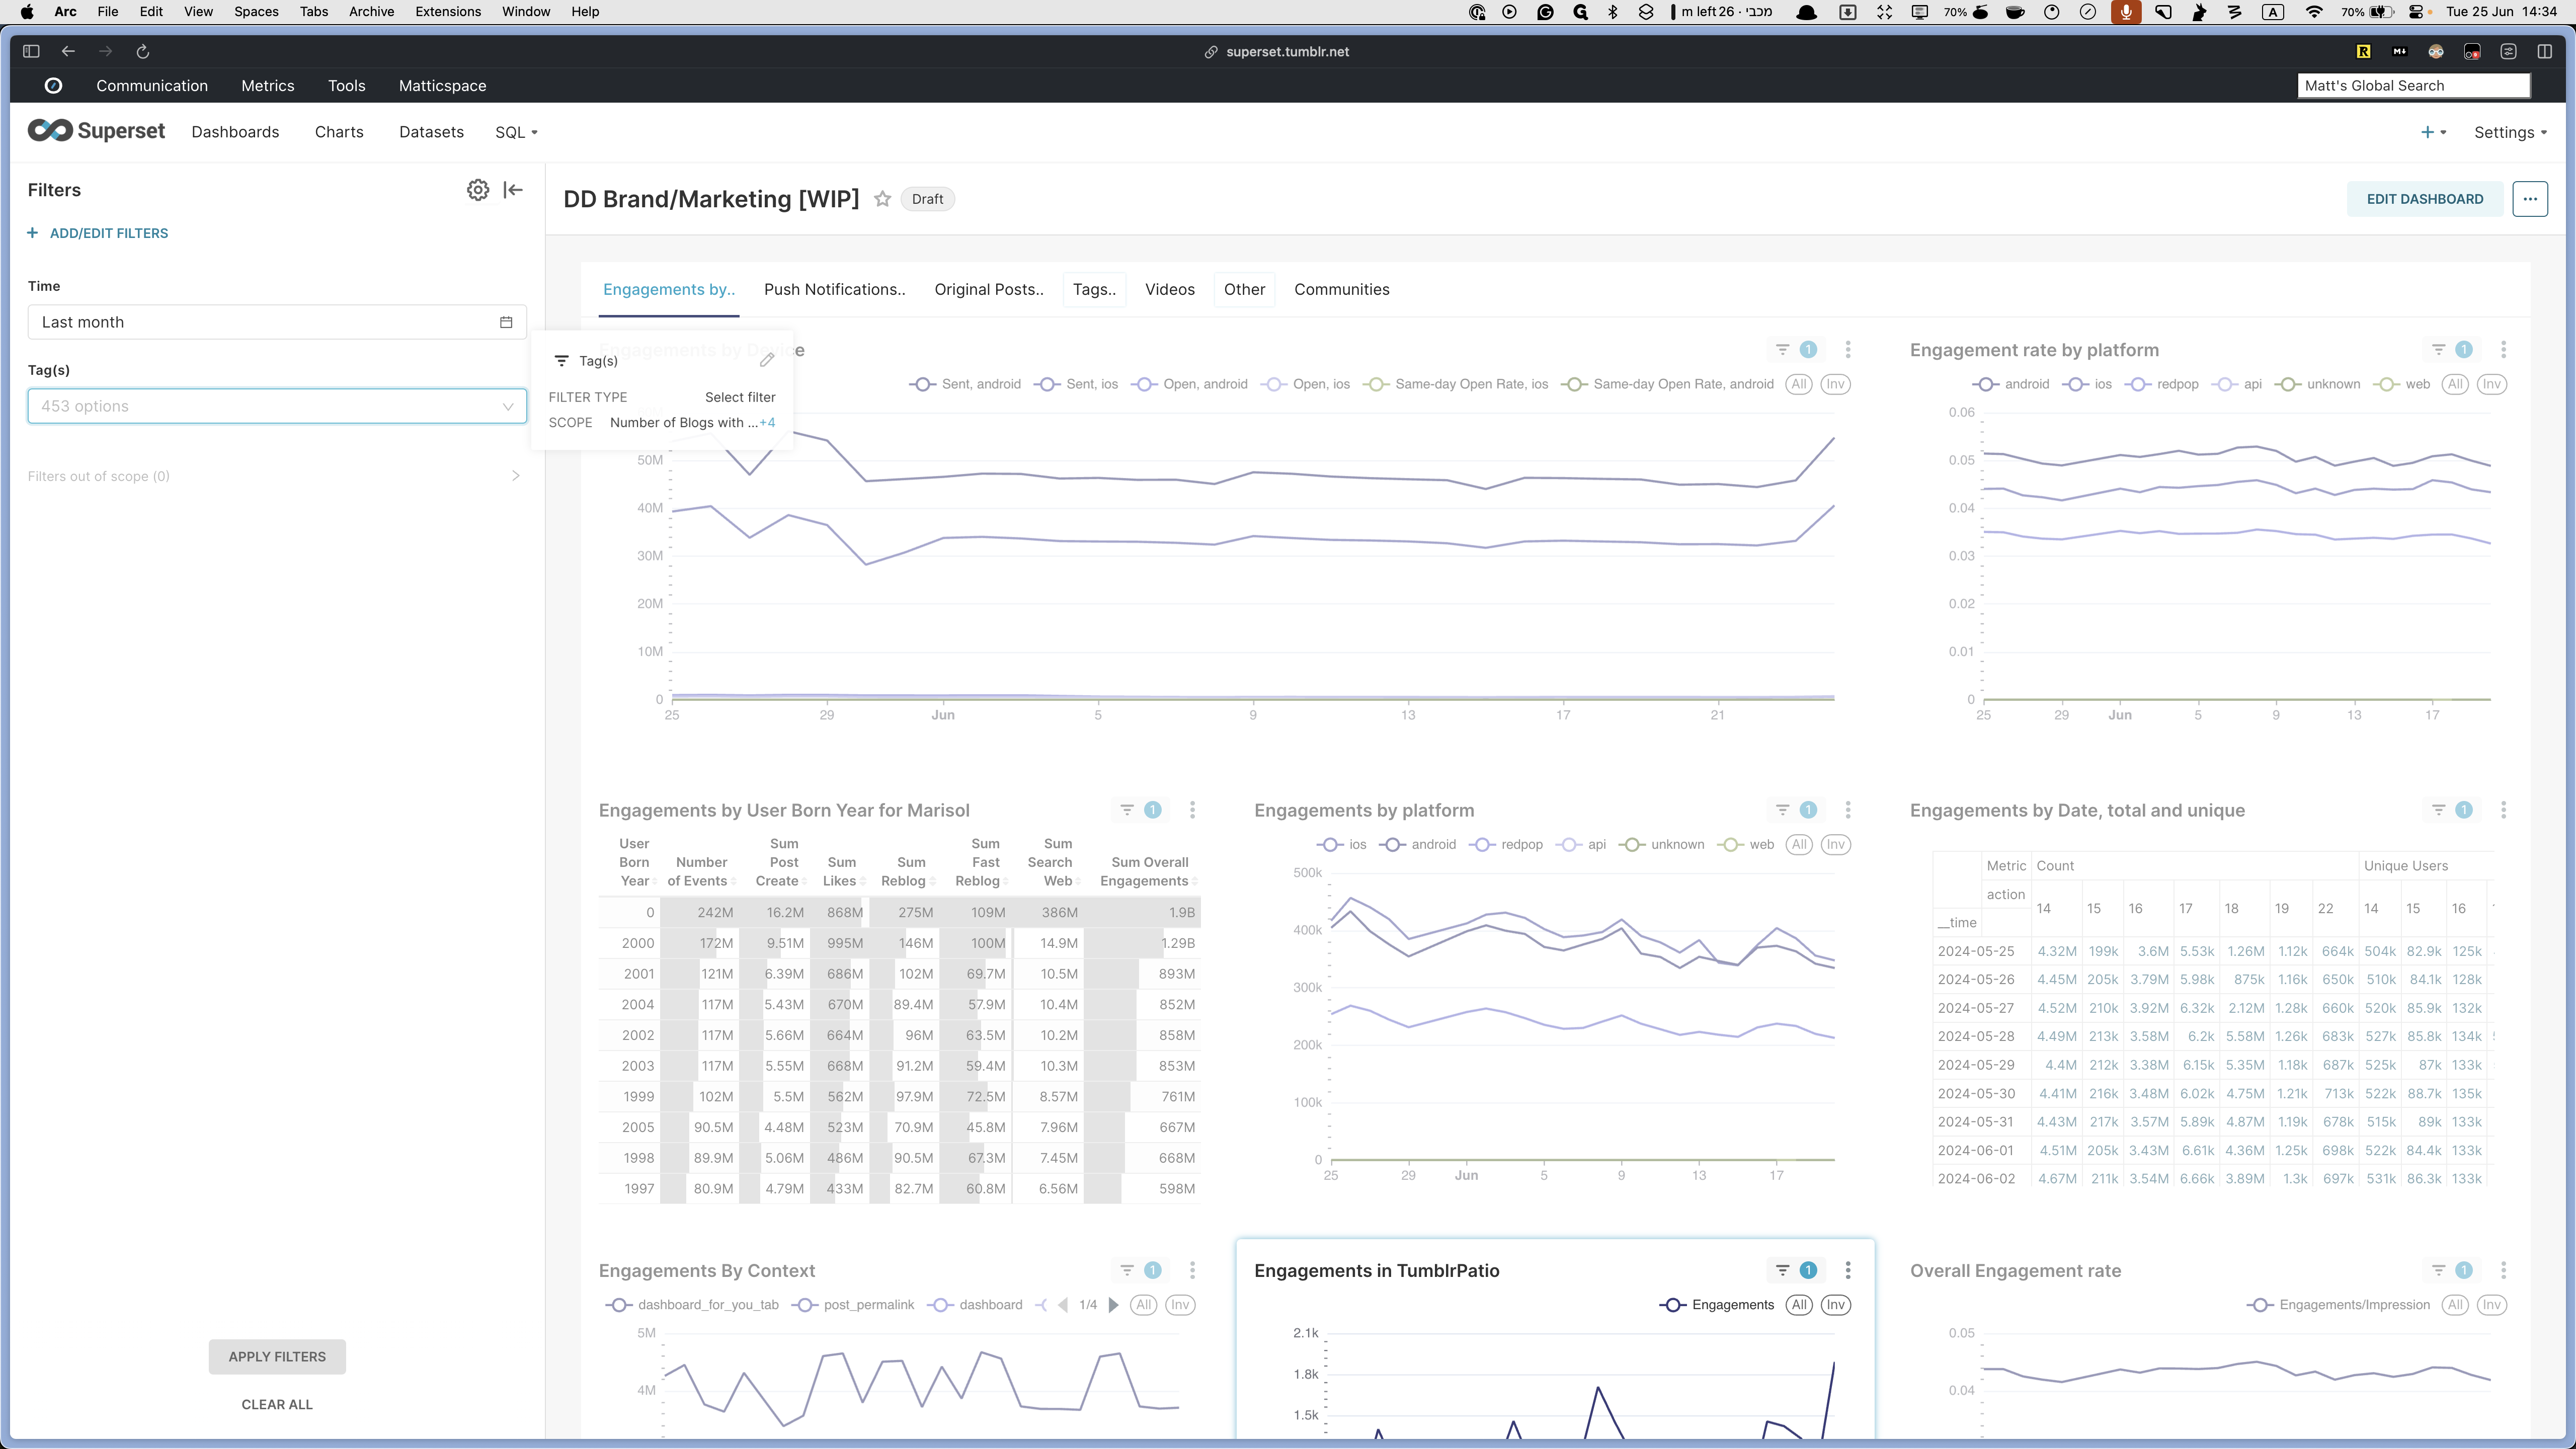Open options menu of Engagements by Date chart

pos(2503,810)
